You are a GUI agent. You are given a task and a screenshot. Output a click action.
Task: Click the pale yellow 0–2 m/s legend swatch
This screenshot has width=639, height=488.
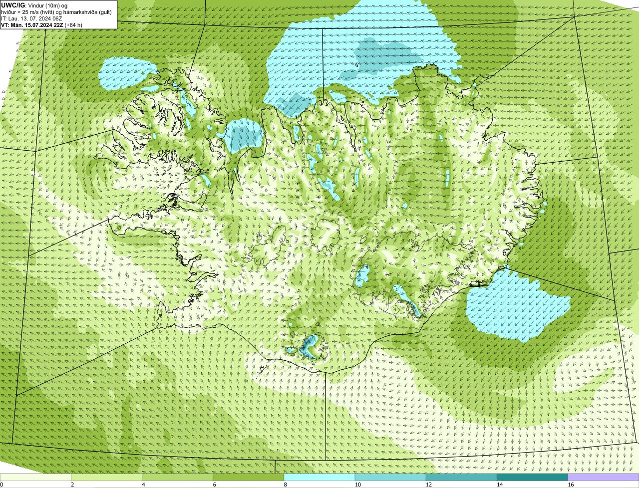pyautogui.click(x=35, y=477)
